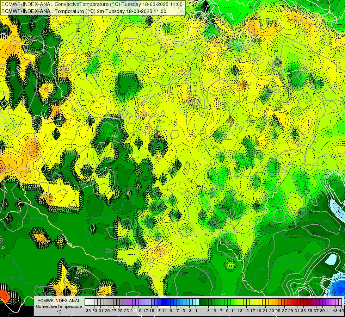Click the legend tick value 21

pos(265,311)
